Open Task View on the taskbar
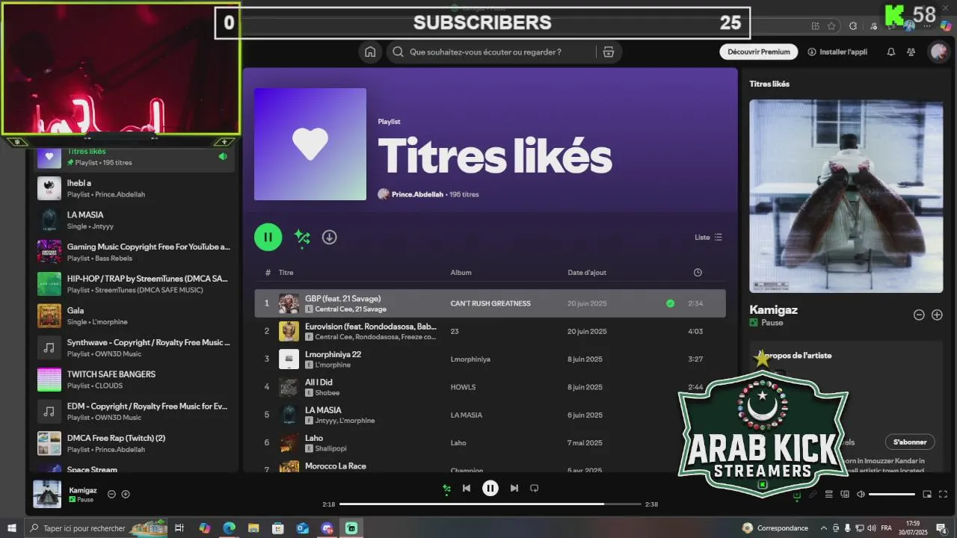This screenshot has width=957, height=538. pyautogui.click(x=179, y=528)
